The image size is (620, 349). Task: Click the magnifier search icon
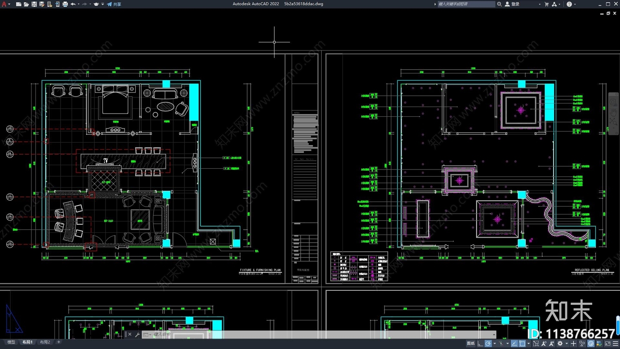coord(499,4)
